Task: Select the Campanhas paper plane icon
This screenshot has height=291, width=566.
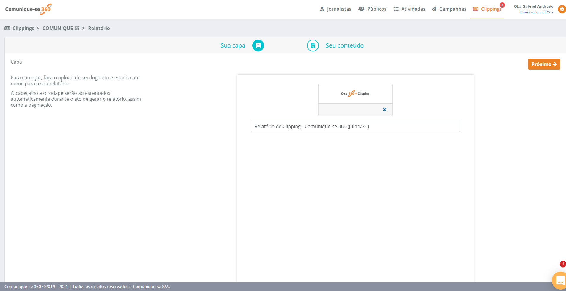Action: (434, 9)
